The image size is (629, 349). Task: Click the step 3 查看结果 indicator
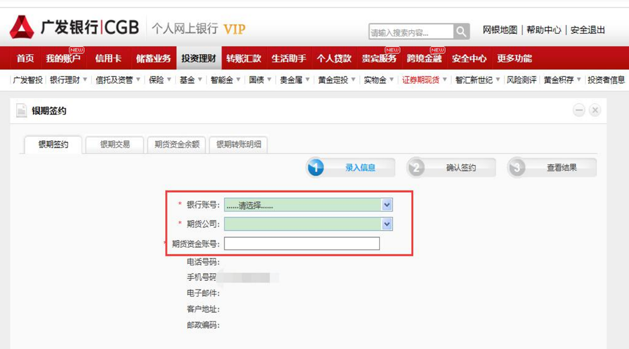552,167
